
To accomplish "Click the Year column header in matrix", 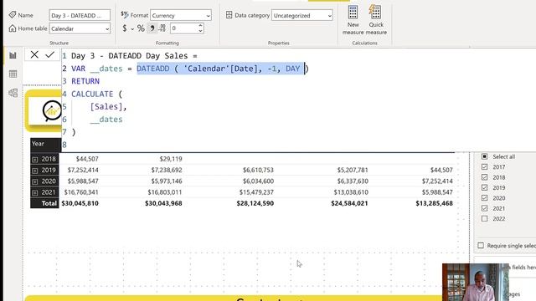I will coord(38,144).
